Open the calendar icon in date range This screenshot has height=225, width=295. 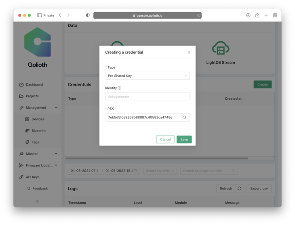coord(135,171)
